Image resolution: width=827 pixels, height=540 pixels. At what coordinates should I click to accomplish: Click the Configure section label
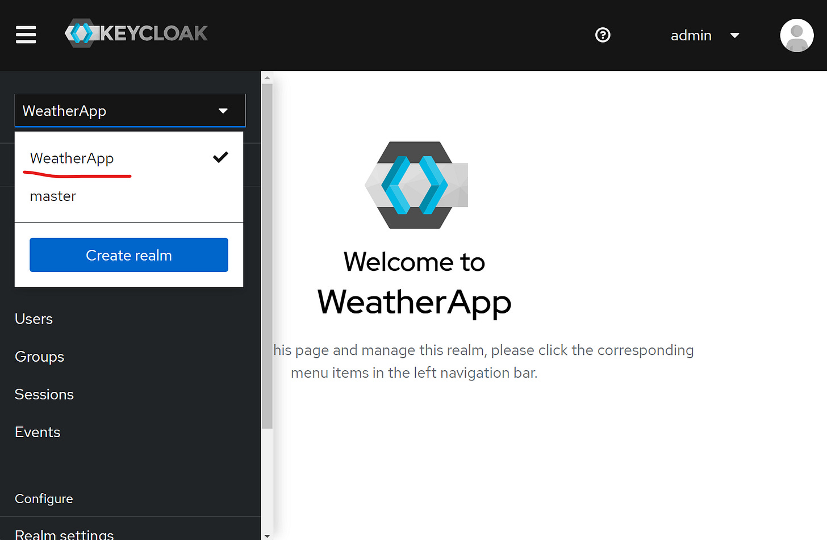tap(44, 499)
